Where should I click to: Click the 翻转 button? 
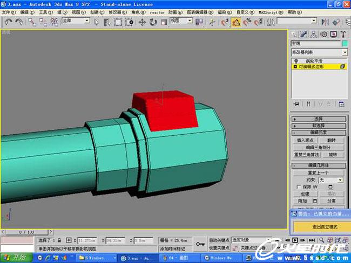[332, 140]
